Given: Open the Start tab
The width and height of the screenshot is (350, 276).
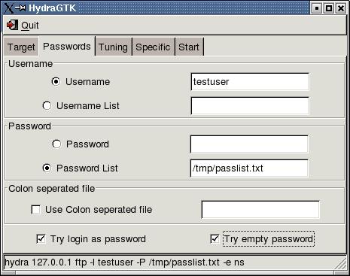Looking at the screenshot, I should [x=189, y=47].
